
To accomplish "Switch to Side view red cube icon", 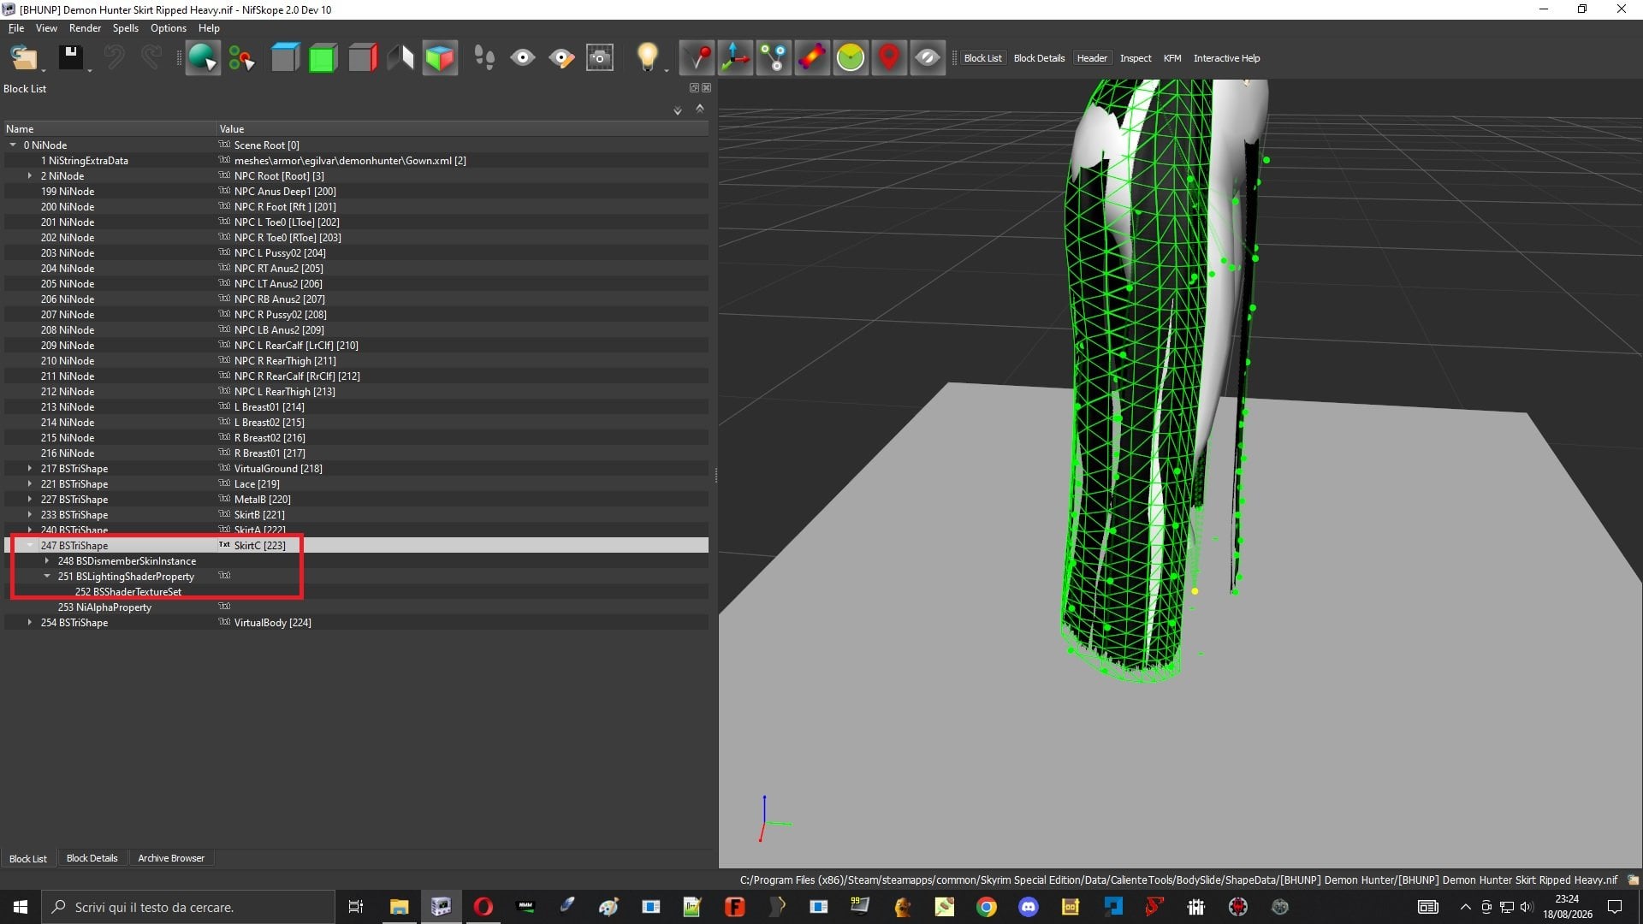I will pos(363,58).
